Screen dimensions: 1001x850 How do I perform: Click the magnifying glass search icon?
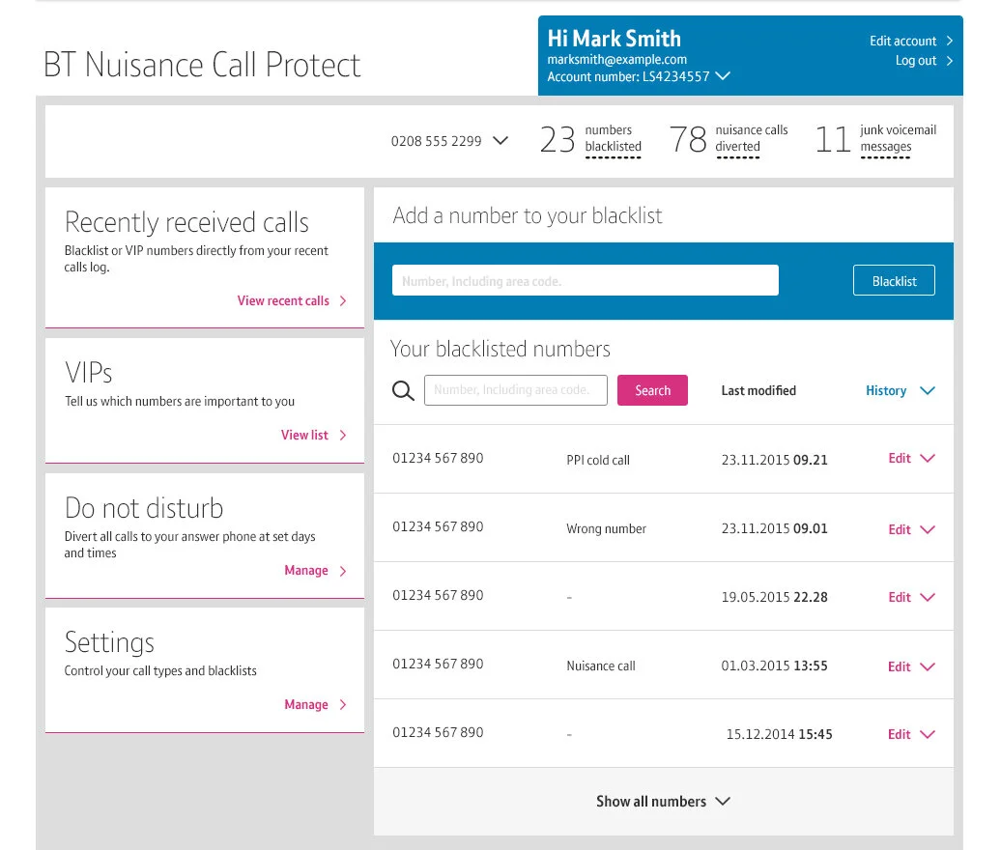click(x=403, y=390)
